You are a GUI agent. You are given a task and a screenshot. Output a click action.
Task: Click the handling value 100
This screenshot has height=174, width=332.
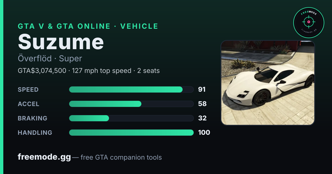pos(204,133)
